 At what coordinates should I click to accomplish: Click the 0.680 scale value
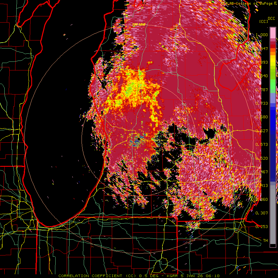pos(262,117)
